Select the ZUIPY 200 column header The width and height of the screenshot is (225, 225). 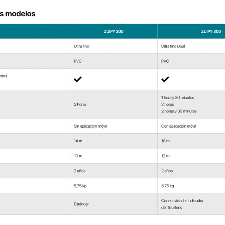(113, 31)
